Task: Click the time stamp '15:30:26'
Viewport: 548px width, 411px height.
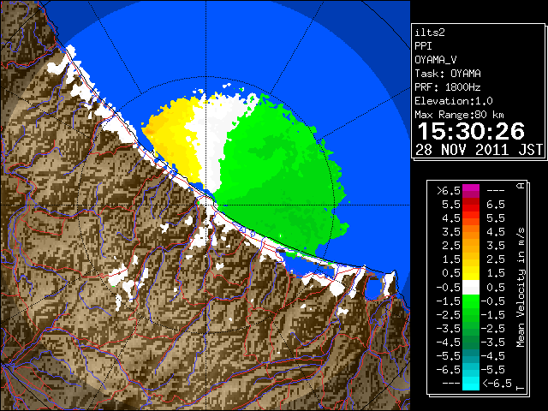Action: pos(471,131)
